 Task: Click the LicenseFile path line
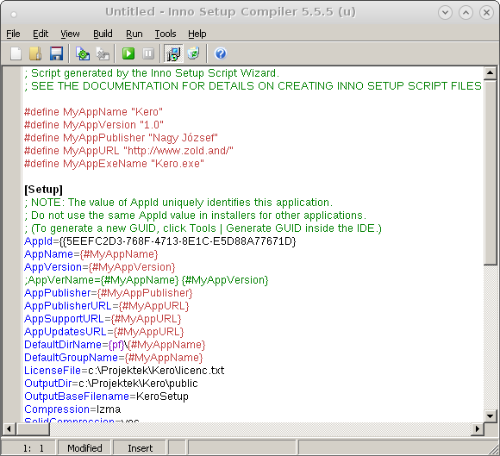(124, 370)
